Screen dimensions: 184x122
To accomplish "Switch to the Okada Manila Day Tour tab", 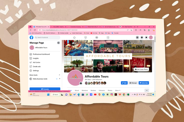I will [x=93, y=27].
